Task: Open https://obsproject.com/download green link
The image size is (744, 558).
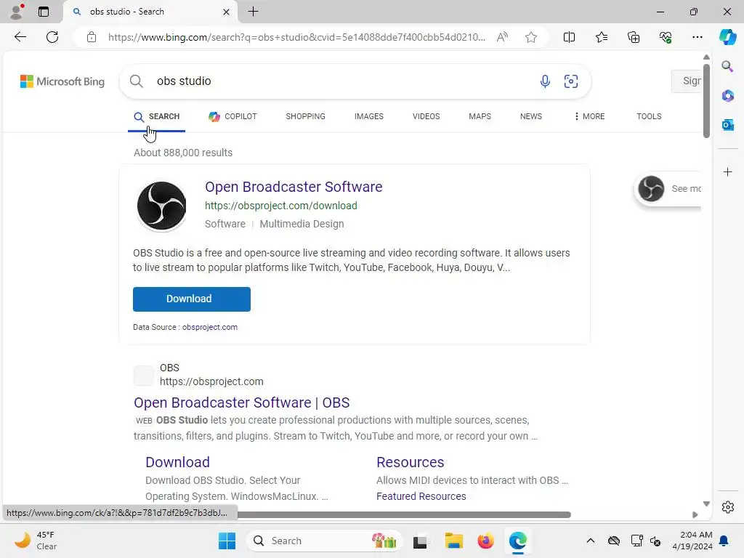Action: click(281, 206)
